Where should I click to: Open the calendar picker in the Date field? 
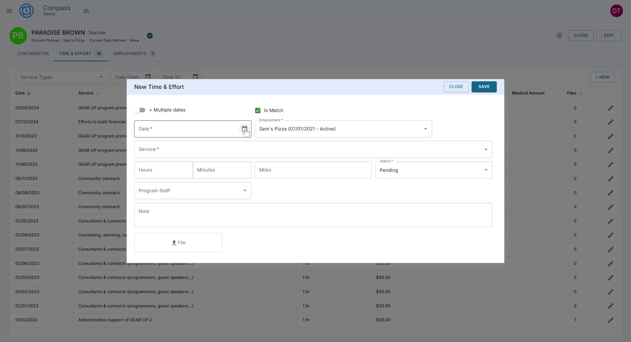244,129
